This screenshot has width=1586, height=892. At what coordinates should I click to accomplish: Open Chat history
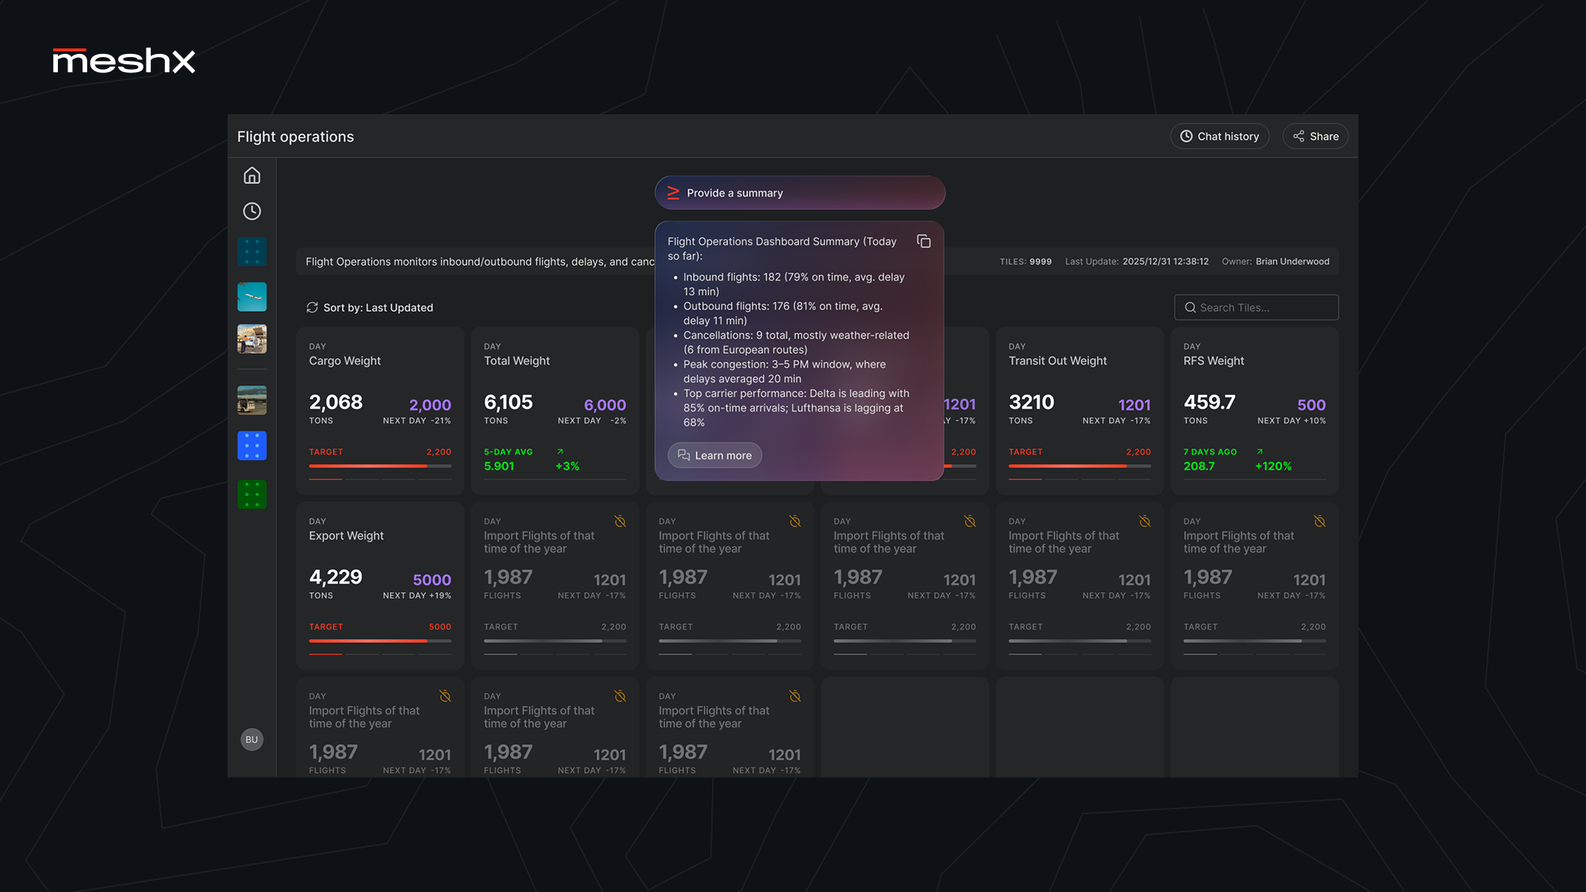[x=1220, y=136]
